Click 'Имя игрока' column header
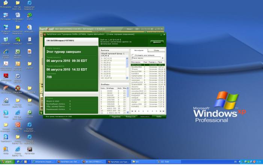This screenshot has width=263, height=165. coord(137,62)
